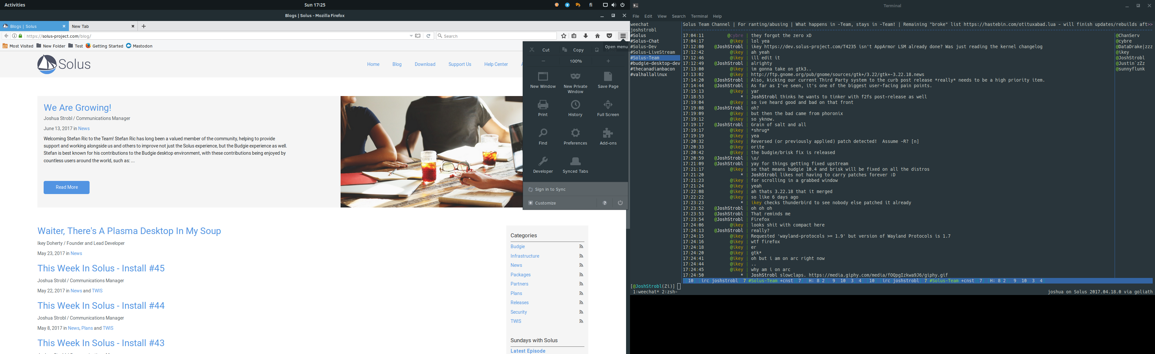The width and height of the screenshot is (1155, 354).
Task: Open New Window from Firefox menu
Action: 542,80
